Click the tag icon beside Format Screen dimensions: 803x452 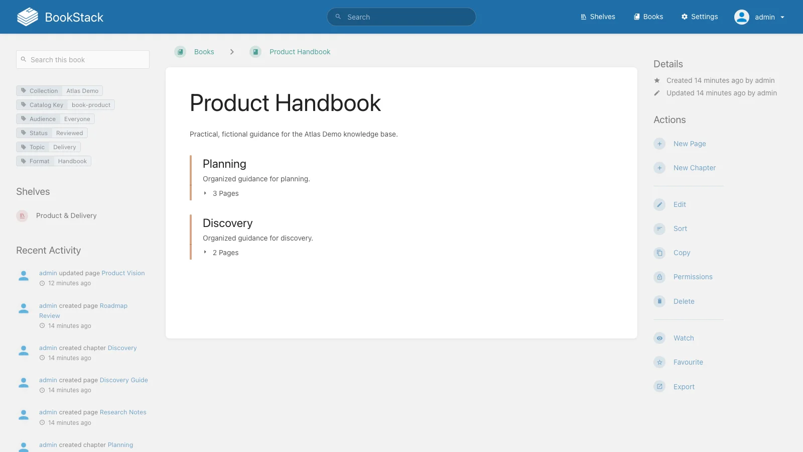[x=23, y=161]
